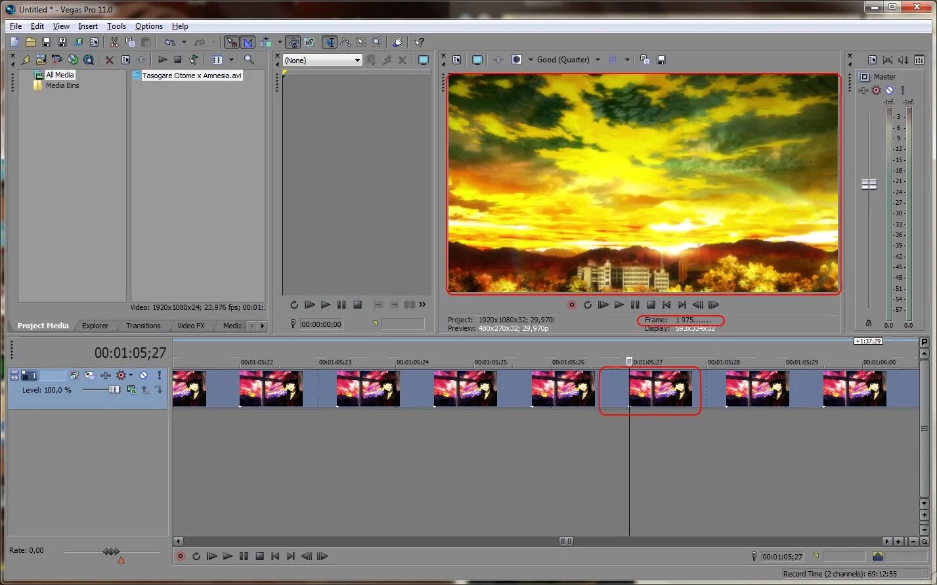Image resolution: width=937 pixels, height=585 pixels.
Task: Open the Good (Quarter) preview quality dropdown
Action: coord(597,59)
